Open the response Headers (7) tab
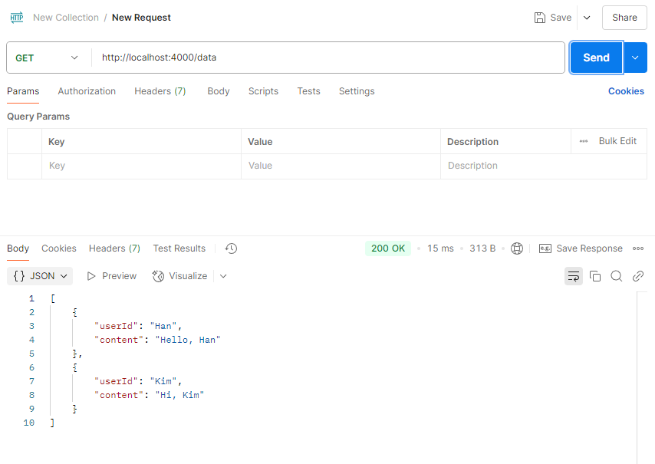The image size is (655, 464). [x=114, y=248]
